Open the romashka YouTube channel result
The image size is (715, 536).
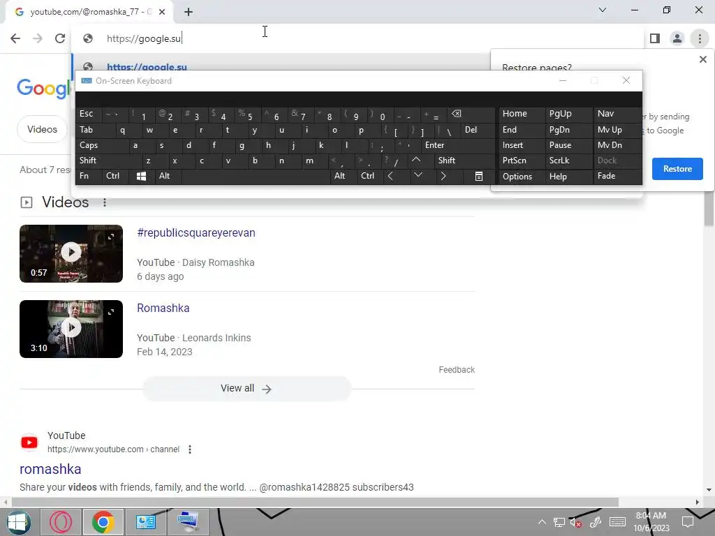click(x=50, y=469)
